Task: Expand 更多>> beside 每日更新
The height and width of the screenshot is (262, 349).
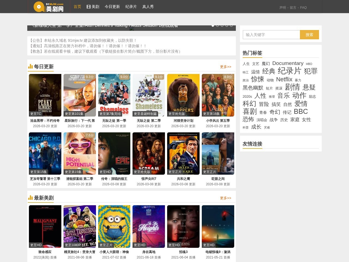Action: pos(225,67)
